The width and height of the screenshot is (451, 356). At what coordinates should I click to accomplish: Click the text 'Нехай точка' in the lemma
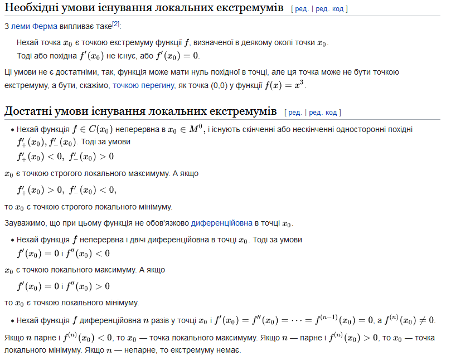coord(38,42)
